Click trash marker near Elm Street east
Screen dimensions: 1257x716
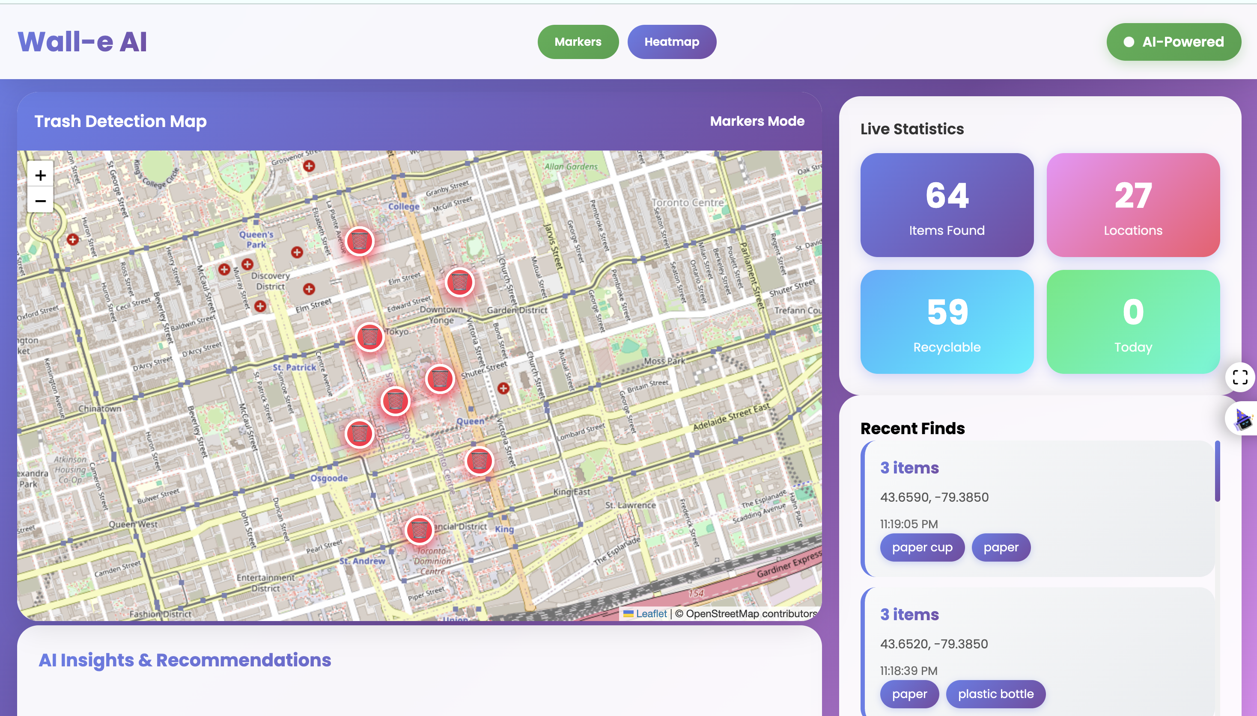pyautogui.click(x=460, y=282)
